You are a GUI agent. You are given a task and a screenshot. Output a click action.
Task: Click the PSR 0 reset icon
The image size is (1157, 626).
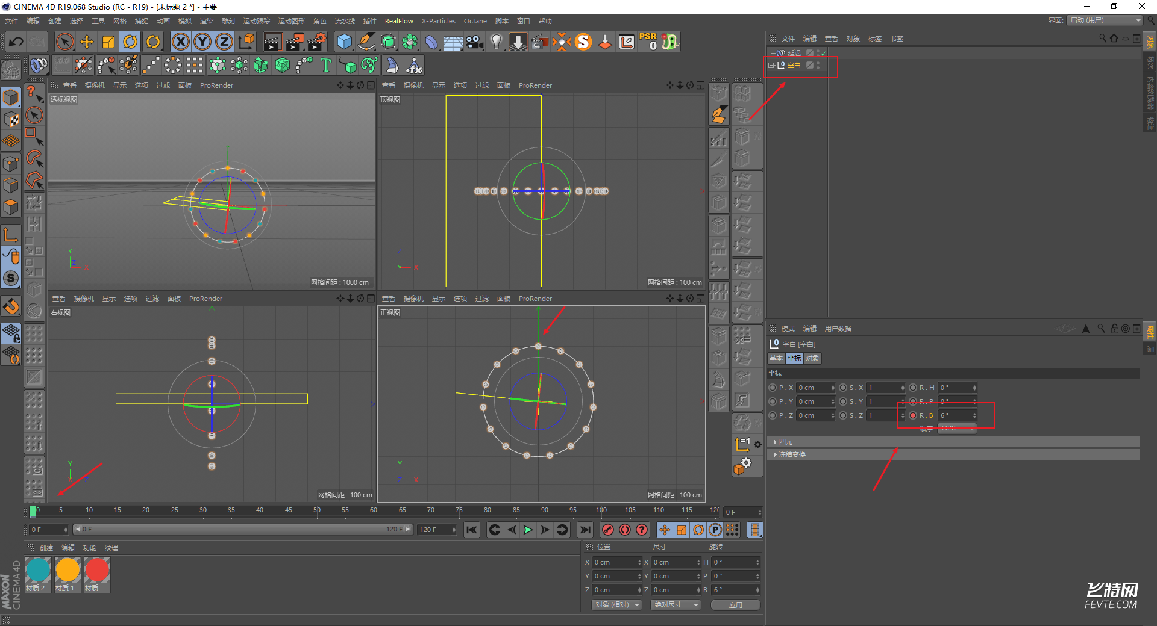coord(648,42)
